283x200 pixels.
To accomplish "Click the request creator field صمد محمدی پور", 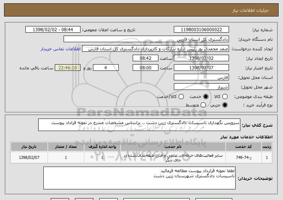I will coord(155,49).
